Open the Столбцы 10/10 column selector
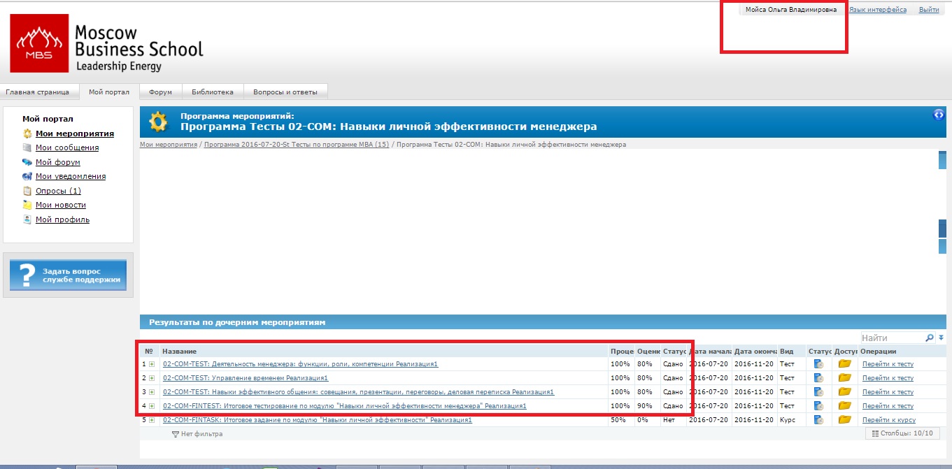This screenshot has width=952, height=469. click(x=902, y=434)
